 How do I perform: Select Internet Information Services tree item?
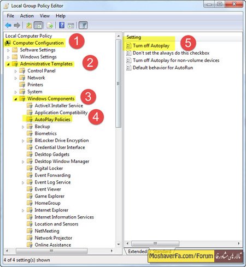tap(64, 217)
